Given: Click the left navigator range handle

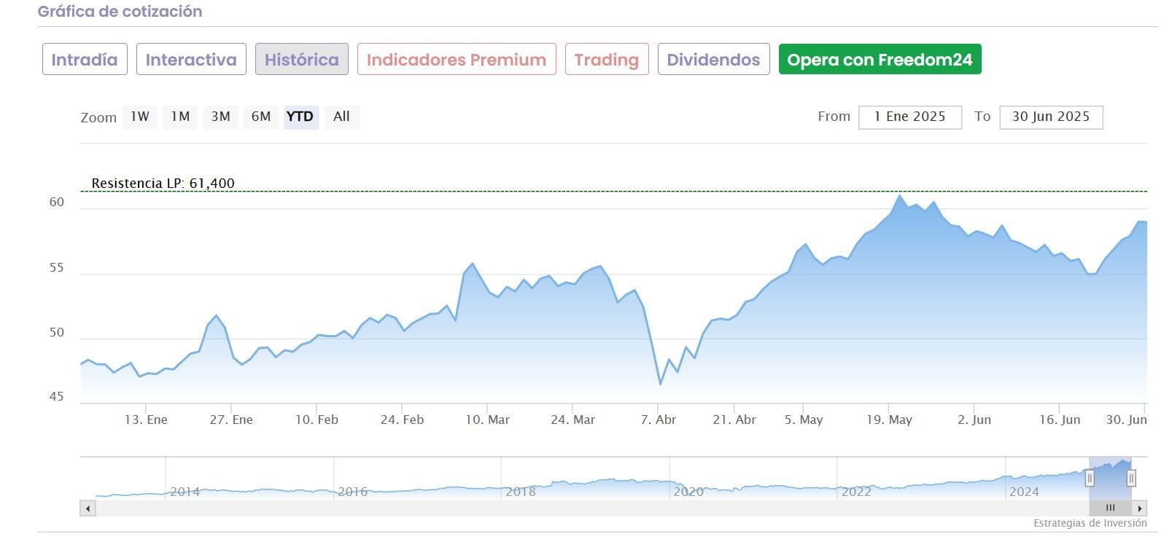Looking at the screenshot, I should pyautogui.click(x=1090, y=478).
